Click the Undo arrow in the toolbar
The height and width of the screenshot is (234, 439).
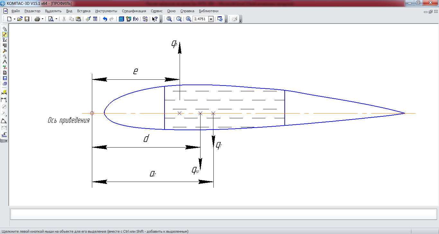(x=105, y=19)
